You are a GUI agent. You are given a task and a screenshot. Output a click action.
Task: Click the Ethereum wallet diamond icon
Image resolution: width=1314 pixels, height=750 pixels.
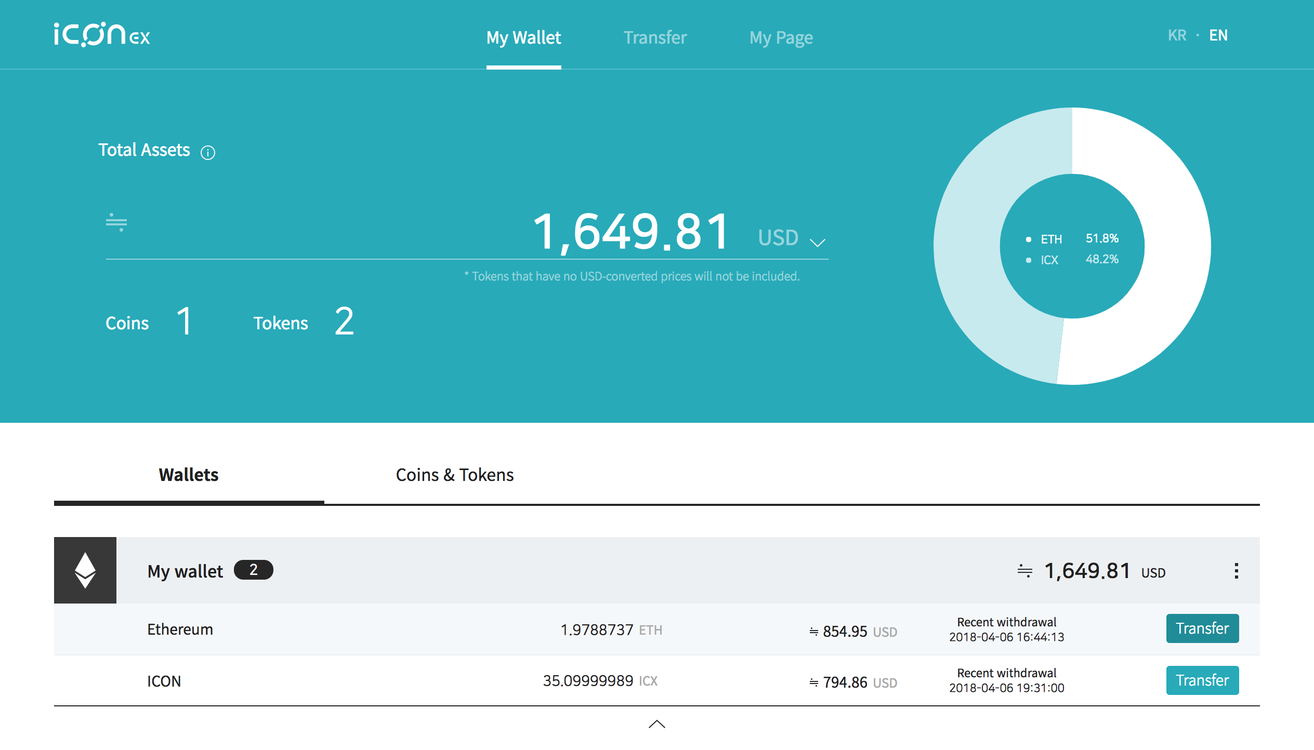(85, 570)
